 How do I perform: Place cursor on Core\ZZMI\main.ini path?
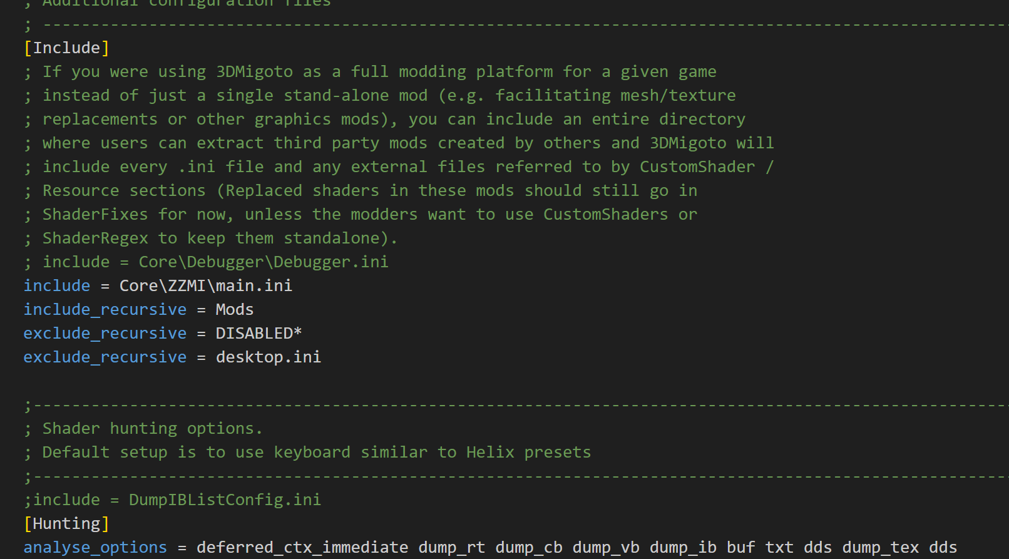click(205, 286)
